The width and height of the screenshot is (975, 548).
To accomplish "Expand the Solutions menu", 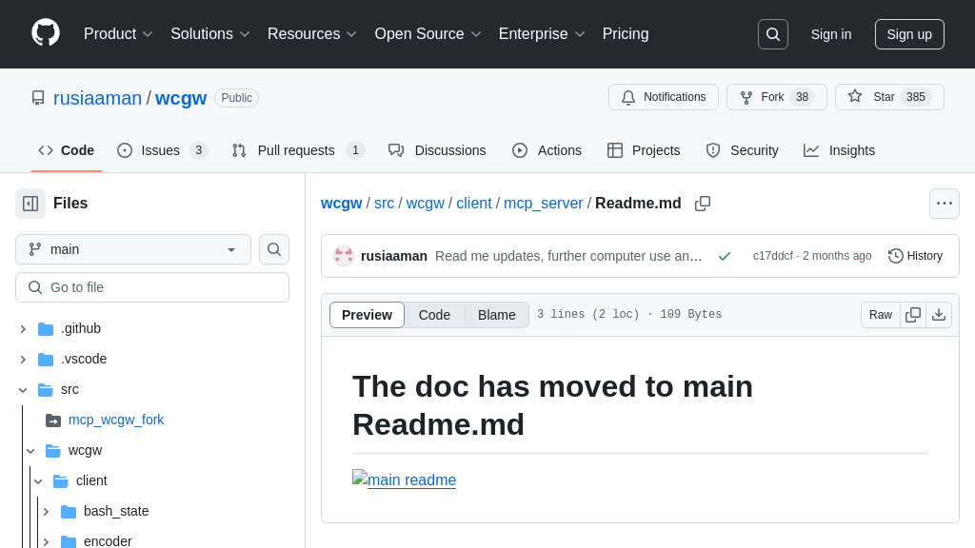I will tap(210, 33).
